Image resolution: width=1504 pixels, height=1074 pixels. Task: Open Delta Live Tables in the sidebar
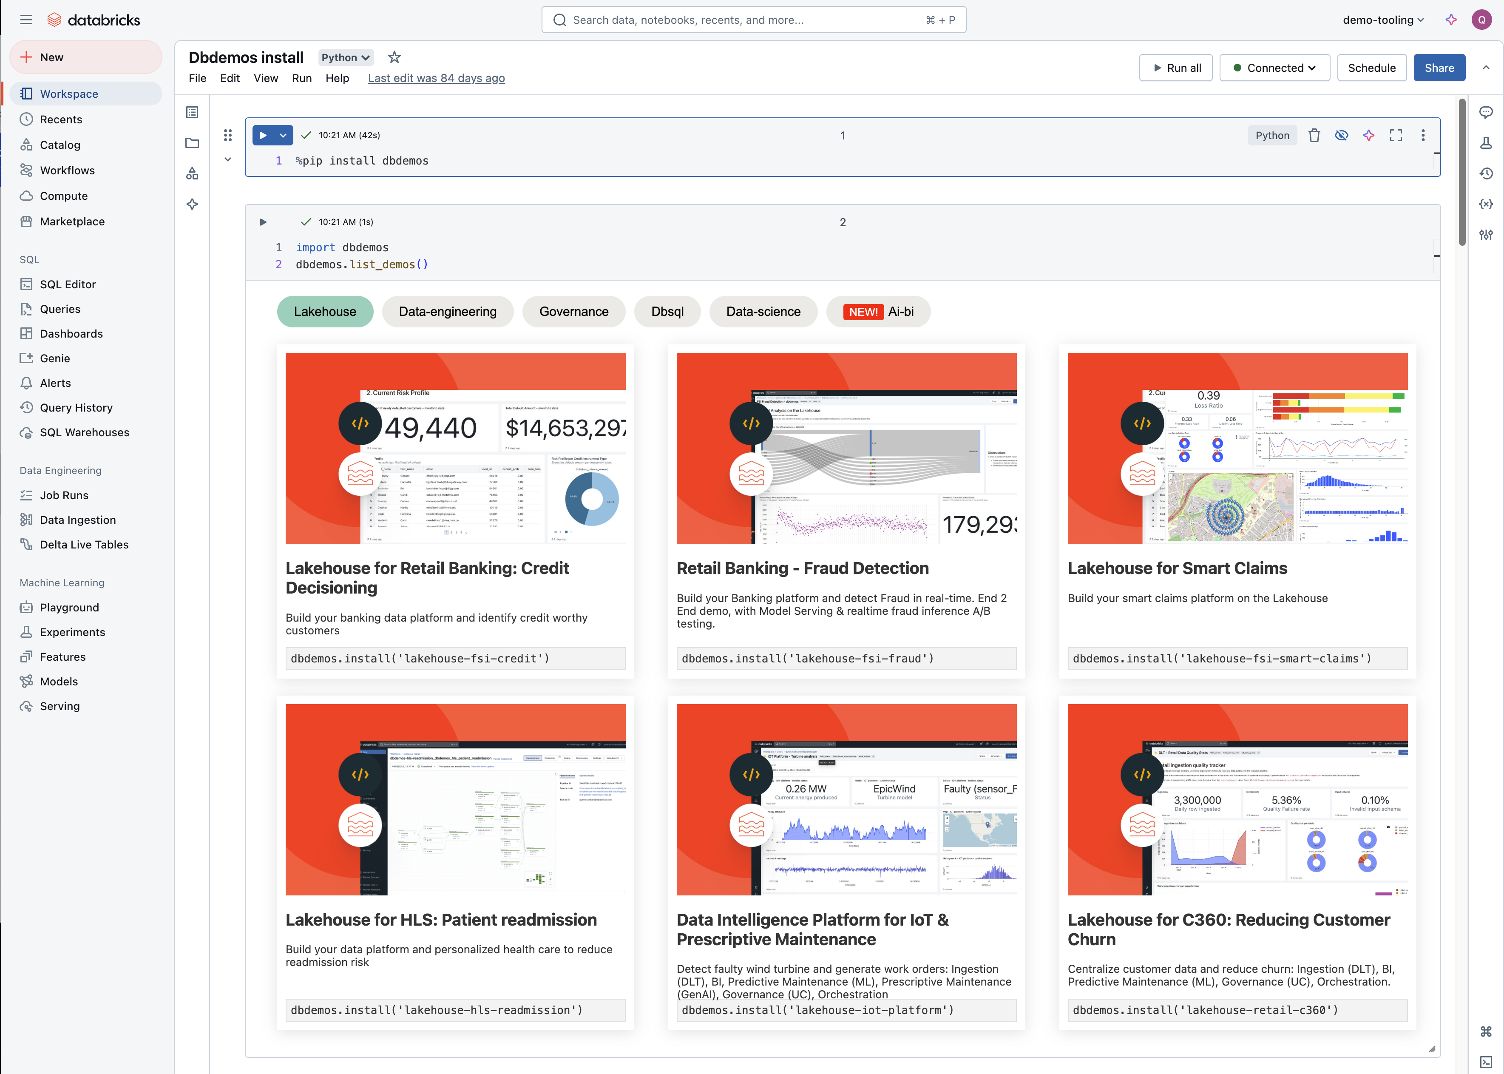(86, 545)
